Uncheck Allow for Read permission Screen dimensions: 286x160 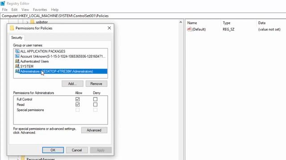point(77,104)
